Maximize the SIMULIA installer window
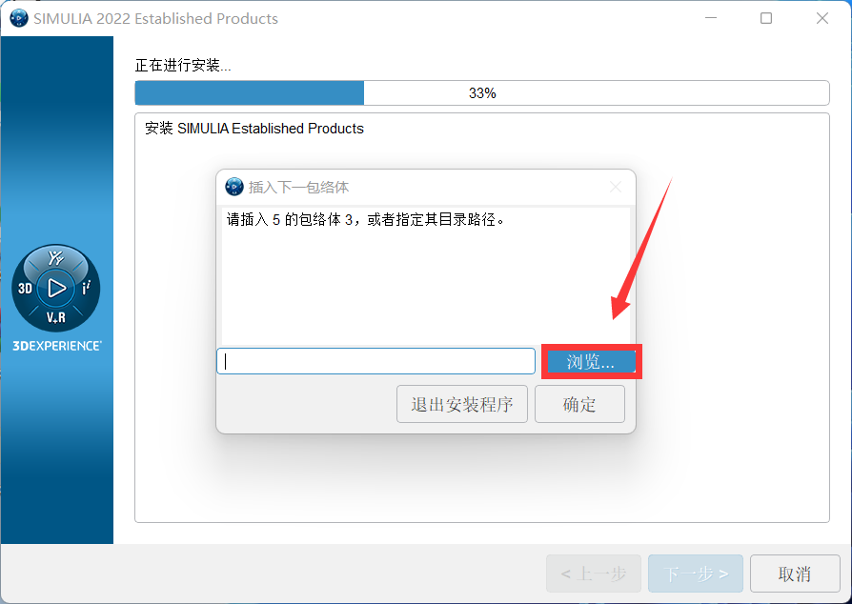 766,18
